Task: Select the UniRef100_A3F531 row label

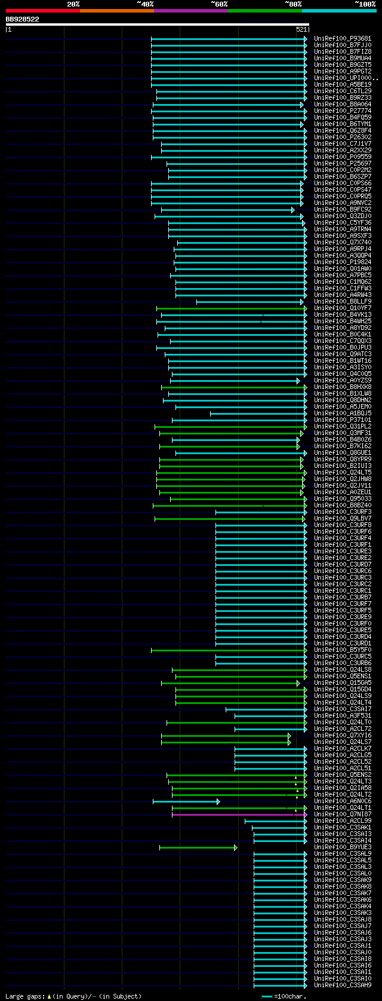Action: click(x=343, y=716)
